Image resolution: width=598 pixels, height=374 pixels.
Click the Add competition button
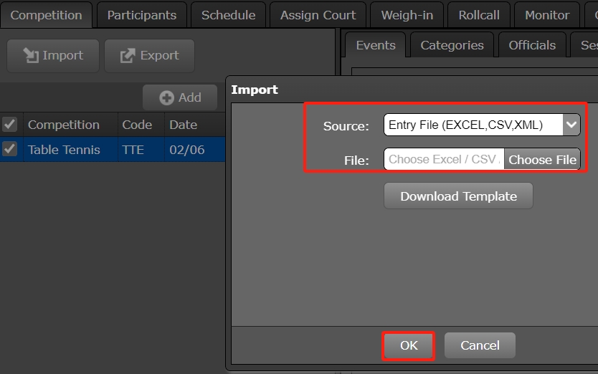pyautogui.click(x=180, y=97)
